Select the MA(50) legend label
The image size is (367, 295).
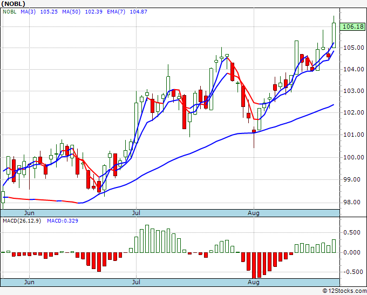71,12
